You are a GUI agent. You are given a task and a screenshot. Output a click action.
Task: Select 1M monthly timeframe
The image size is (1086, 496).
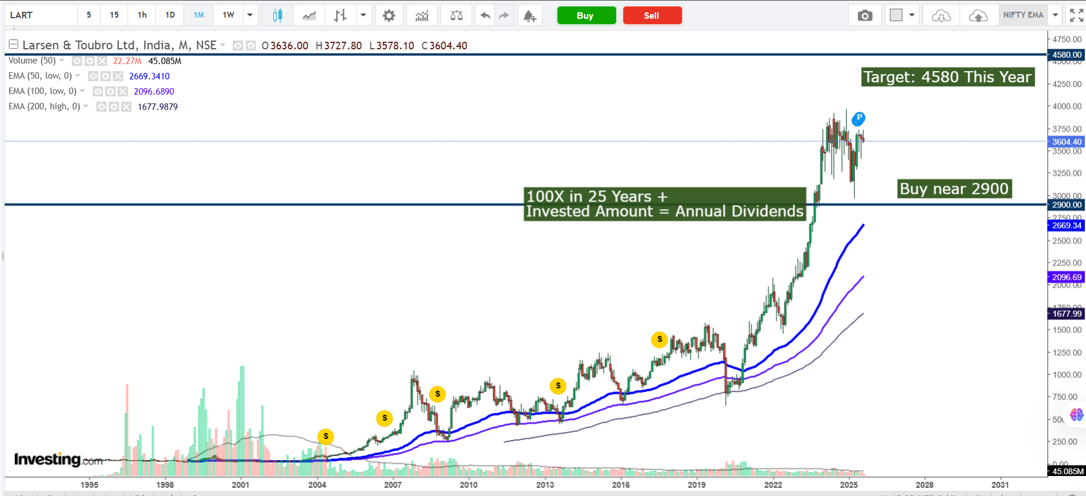pyautogui.click(x=199, y=15)
